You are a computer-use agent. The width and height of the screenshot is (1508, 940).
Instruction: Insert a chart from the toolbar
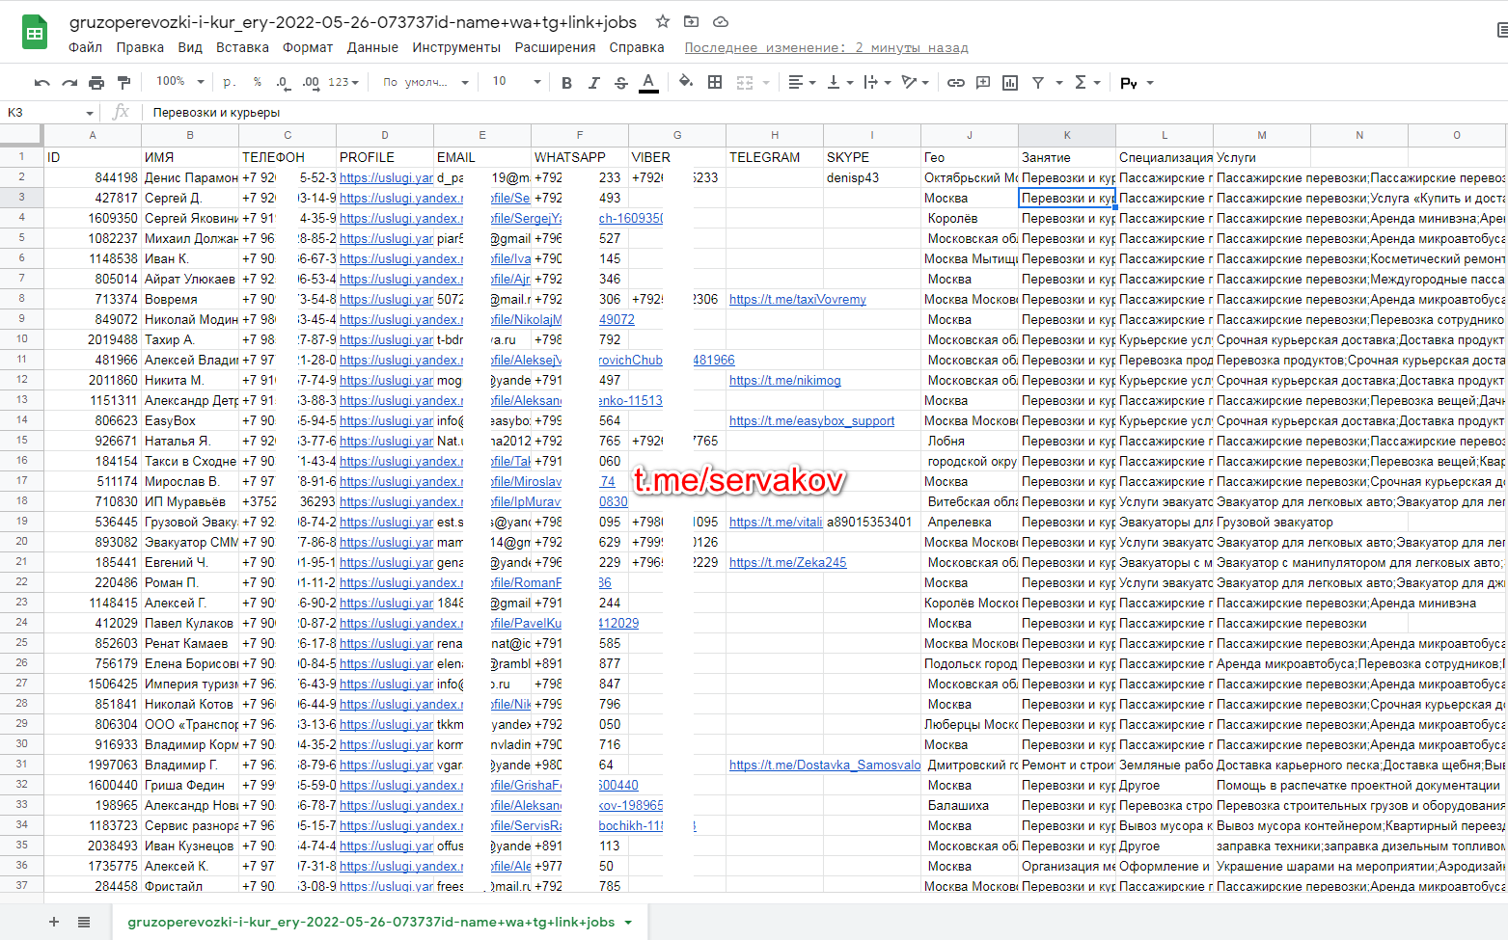[1010, 83]
